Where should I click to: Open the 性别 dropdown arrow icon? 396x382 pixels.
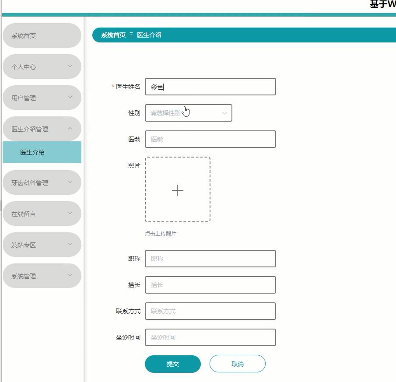point(225,113)
